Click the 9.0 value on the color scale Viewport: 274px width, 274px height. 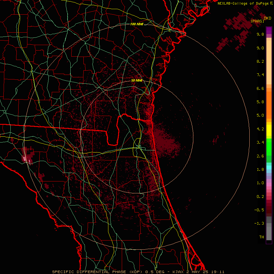pos(260,48)
